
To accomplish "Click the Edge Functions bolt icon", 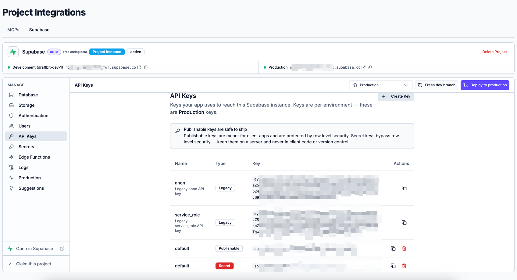I will pyautogui.click(x=11, y=157).
